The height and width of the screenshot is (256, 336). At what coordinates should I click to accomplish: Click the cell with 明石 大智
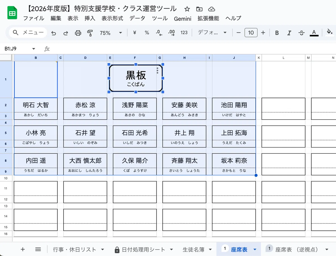pyautogui.click(x=36, y=105)
